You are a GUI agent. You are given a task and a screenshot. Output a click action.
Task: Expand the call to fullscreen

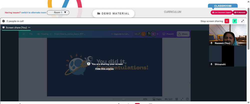point(242,21)
